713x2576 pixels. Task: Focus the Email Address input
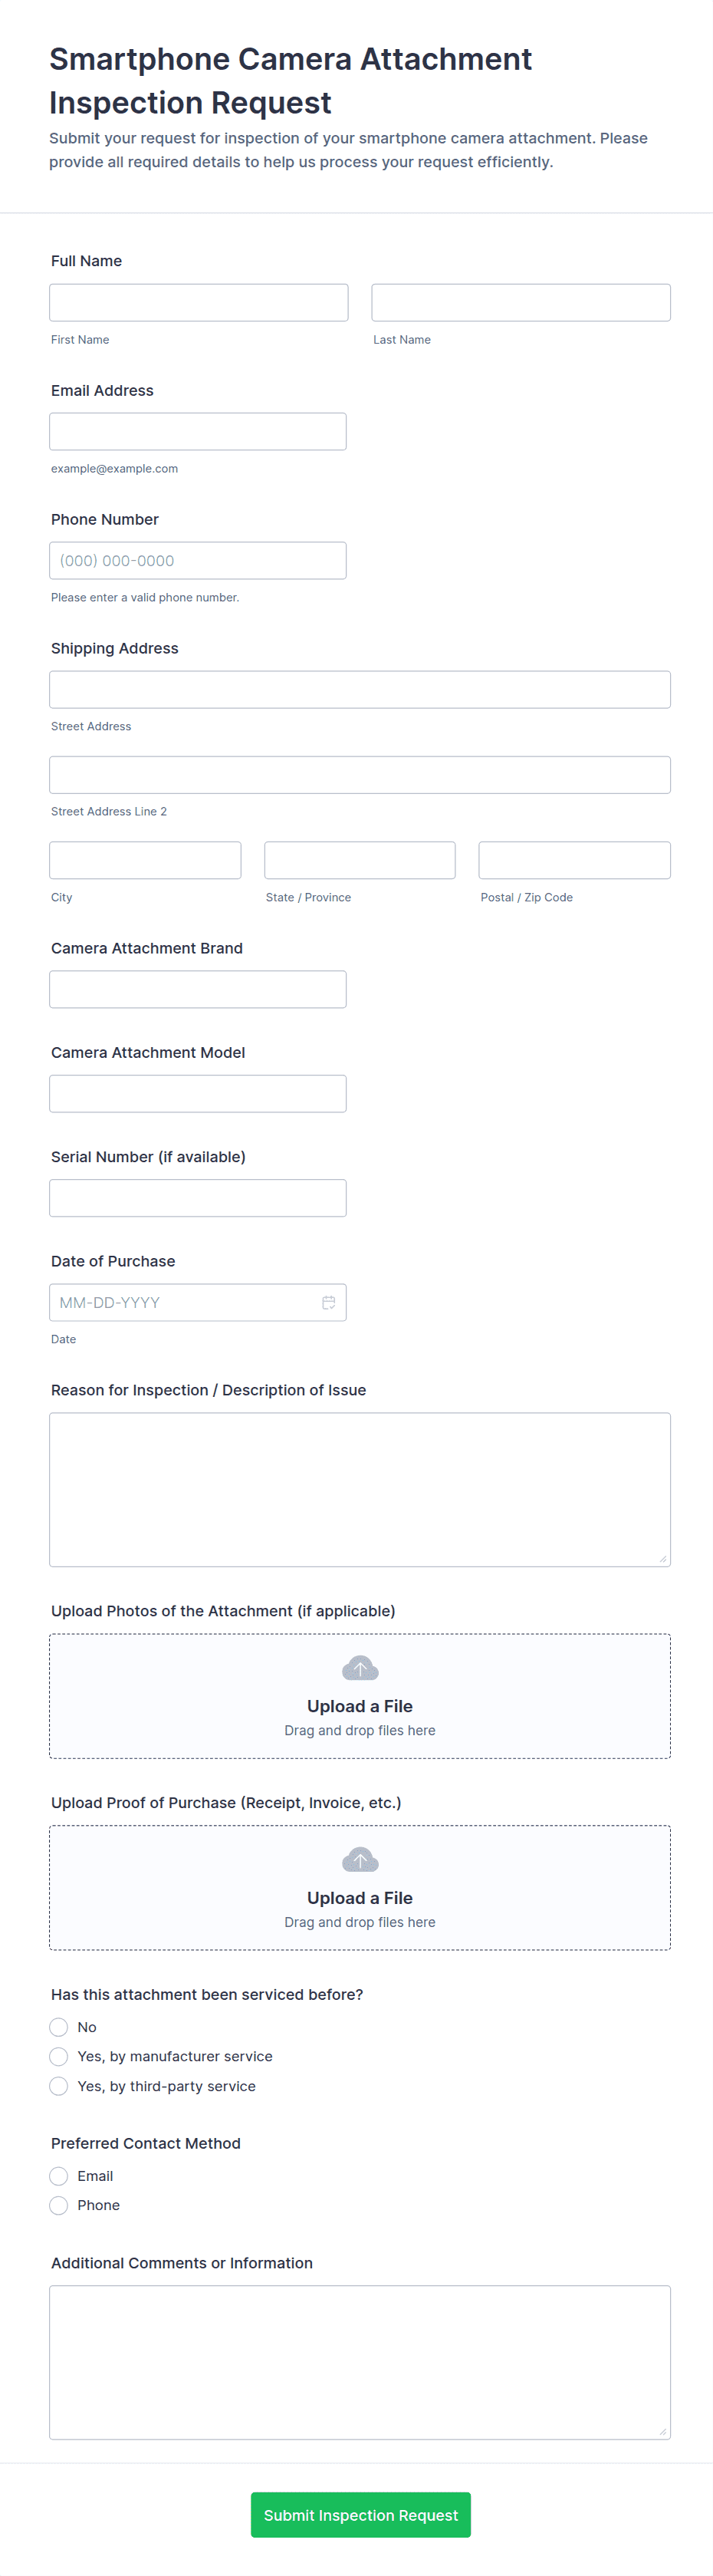pyautogui.click(x=198, y=431)
